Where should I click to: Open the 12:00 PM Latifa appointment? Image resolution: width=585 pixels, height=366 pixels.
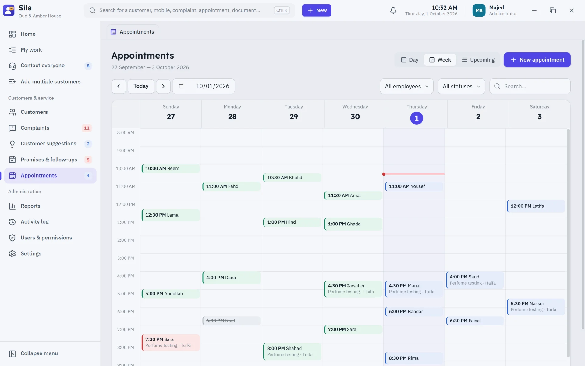coord(536,206)
